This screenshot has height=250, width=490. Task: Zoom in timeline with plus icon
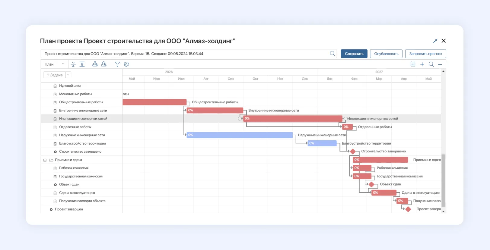pos(422,64)
